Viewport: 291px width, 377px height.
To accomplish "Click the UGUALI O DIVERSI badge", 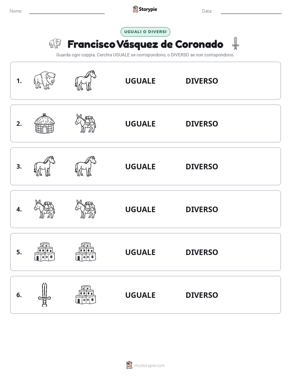I will point(145,32).
